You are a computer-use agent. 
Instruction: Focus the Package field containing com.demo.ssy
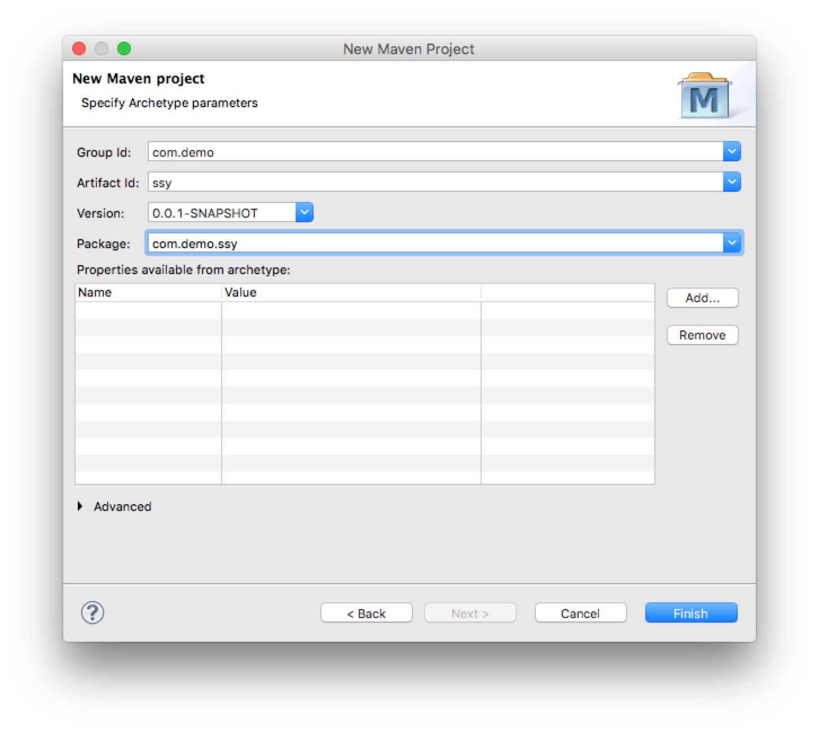click(x=435, y=243)
